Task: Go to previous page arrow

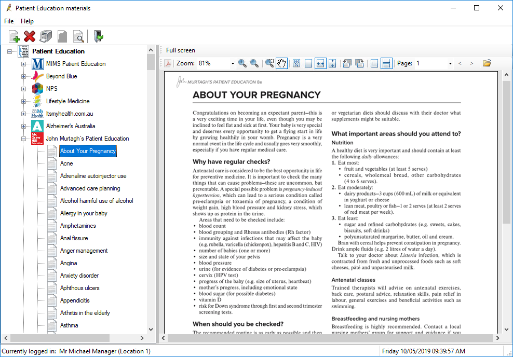Action: [x=460, y=63]
